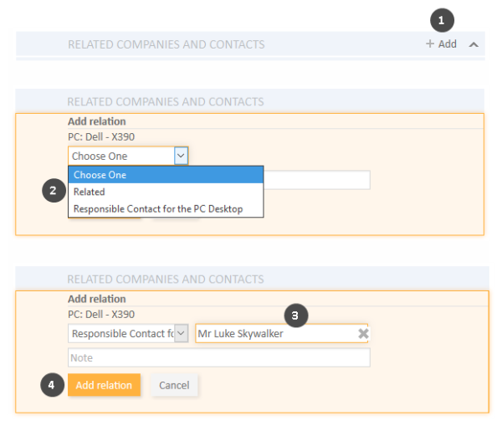502x426 pixels.
Task: Click the bottom Related Companies and Contacts header
Action: (x=166, y=279)
